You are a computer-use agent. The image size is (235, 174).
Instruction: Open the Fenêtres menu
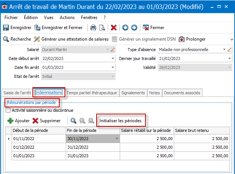[x=89, y=18]
